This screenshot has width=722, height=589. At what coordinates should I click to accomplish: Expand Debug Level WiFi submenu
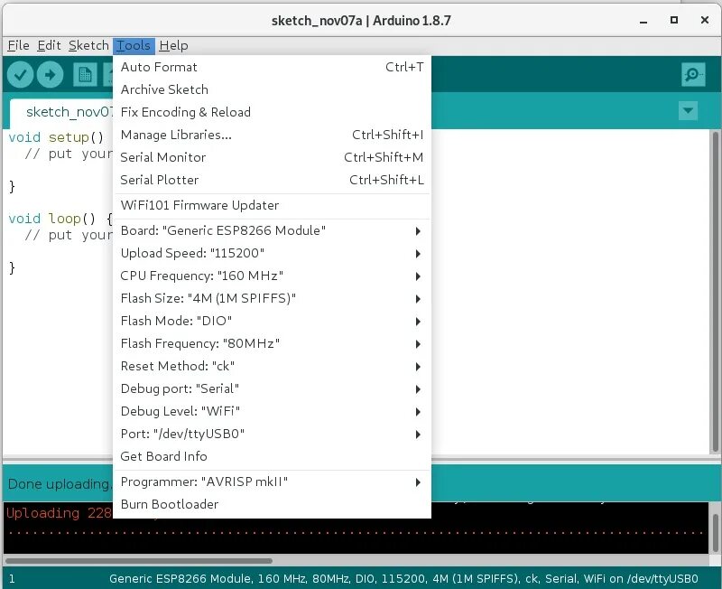click(x=272, y=412)
